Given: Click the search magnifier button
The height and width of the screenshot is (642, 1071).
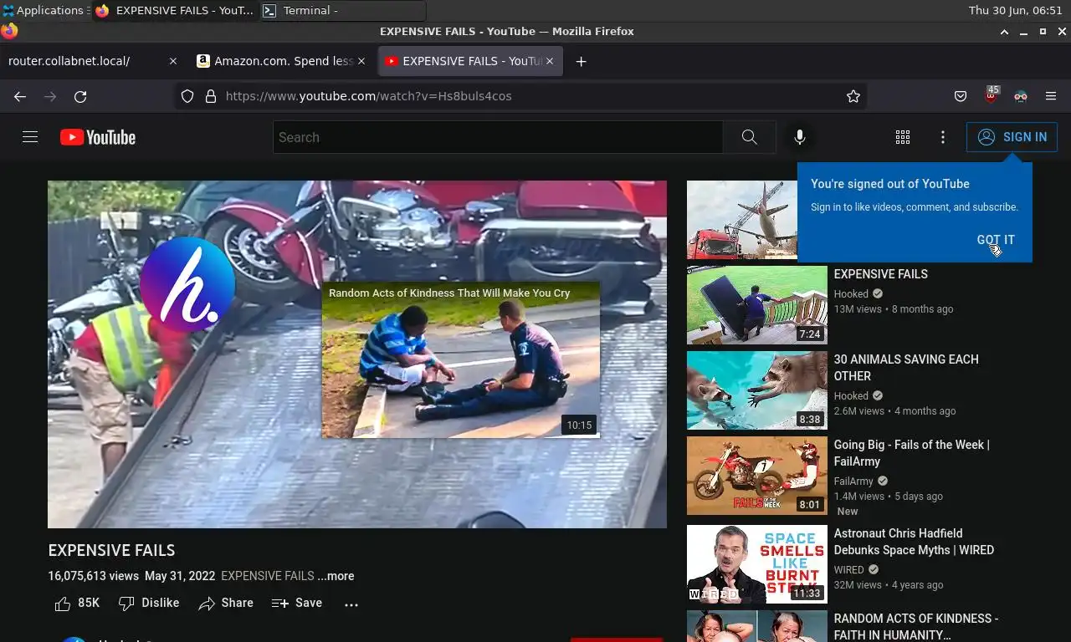Looking at the screenshot, I should click(x=749, y=137).
